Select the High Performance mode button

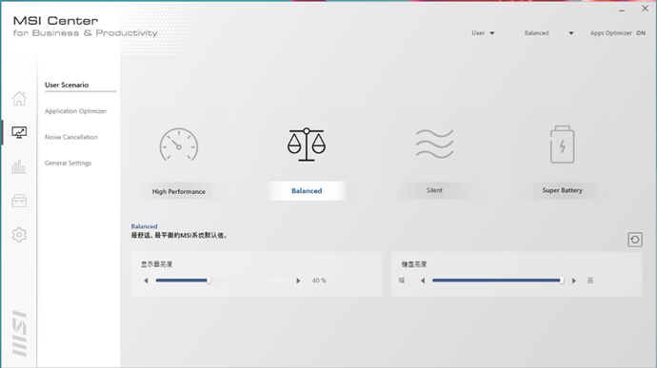178,191
